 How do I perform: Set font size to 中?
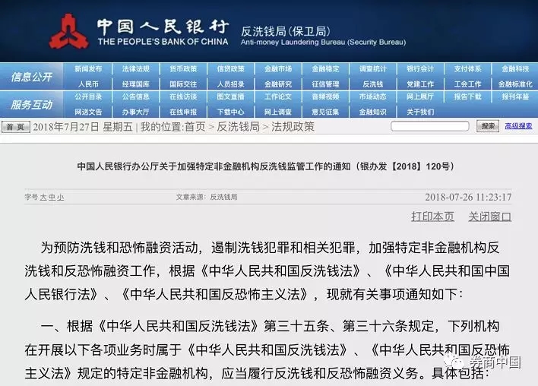pos(52,198)
